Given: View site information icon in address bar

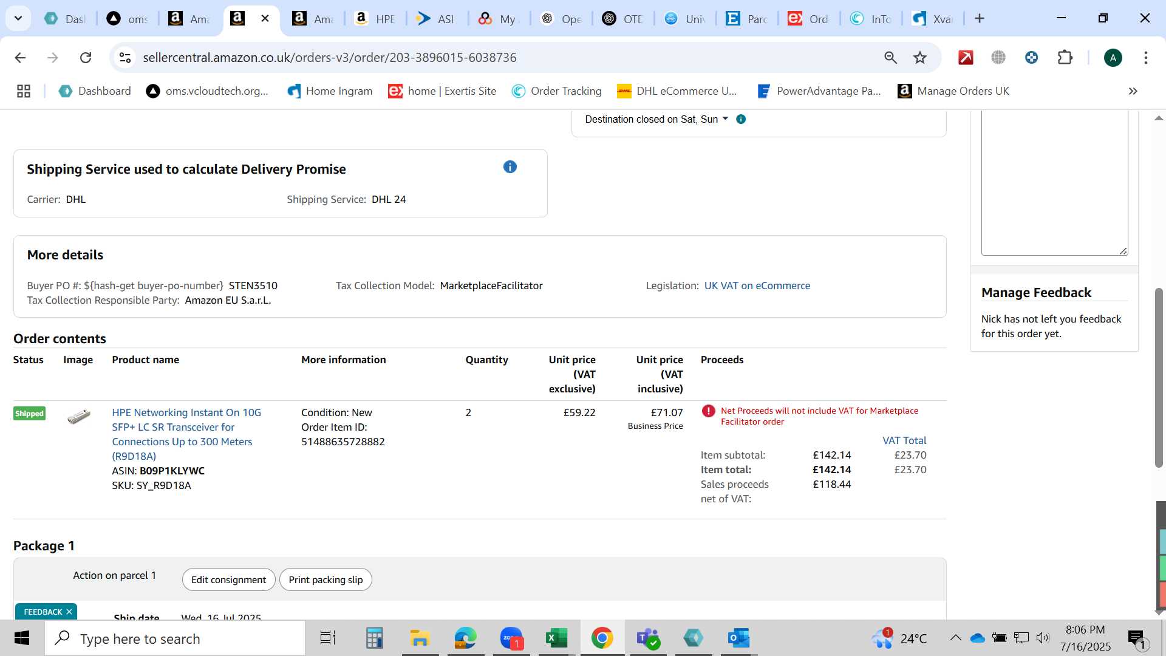Looking at the screenshot, I should pos(125,58).
